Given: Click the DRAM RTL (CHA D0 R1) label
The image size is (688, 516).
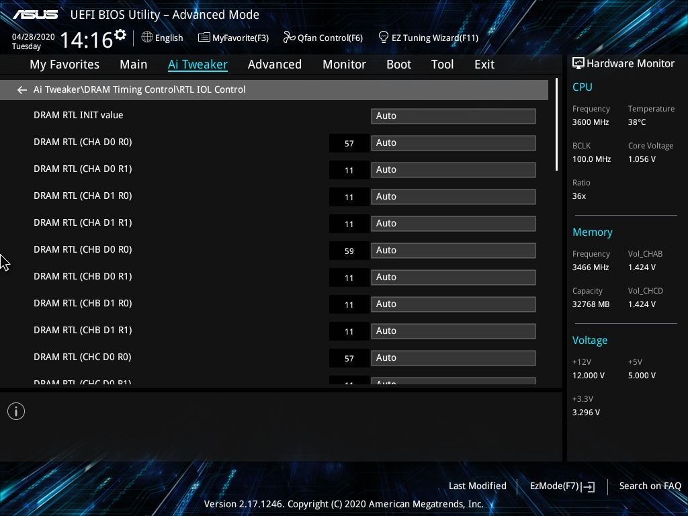Looking at the screenshot, I should [83, 169].
